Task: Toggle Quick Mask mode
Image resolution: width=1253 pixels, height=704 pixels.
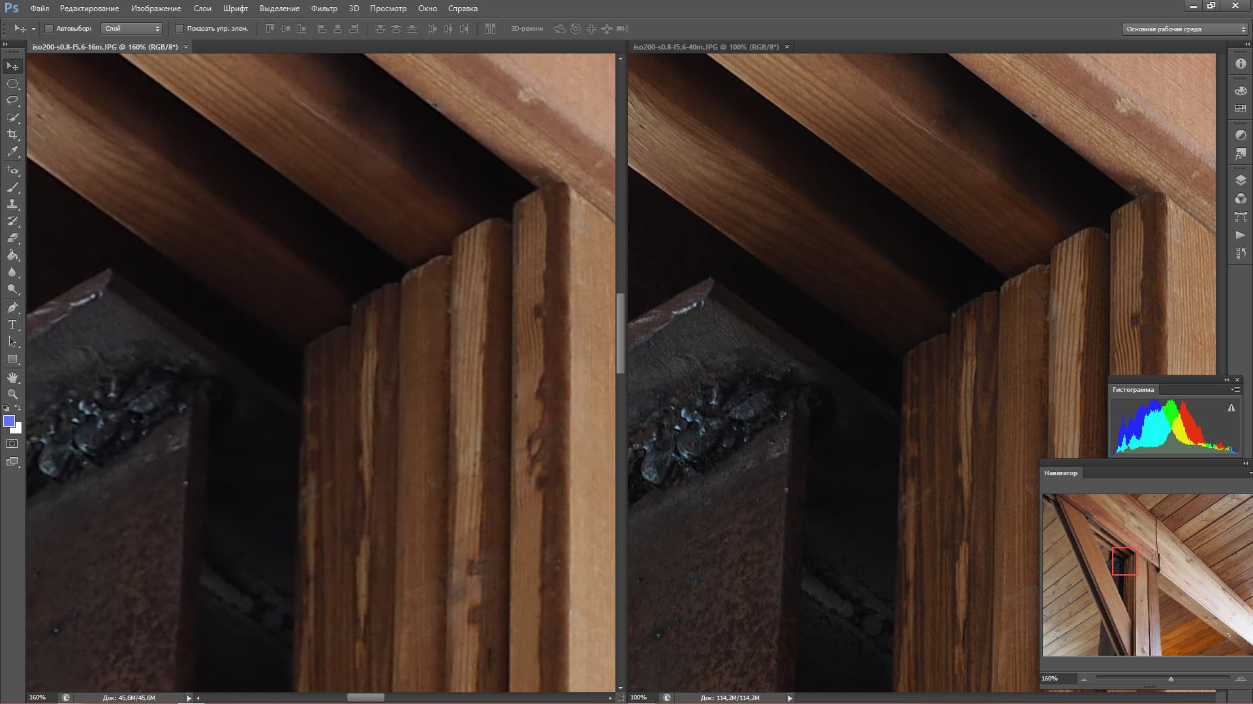Action: [x=12, y=444]
